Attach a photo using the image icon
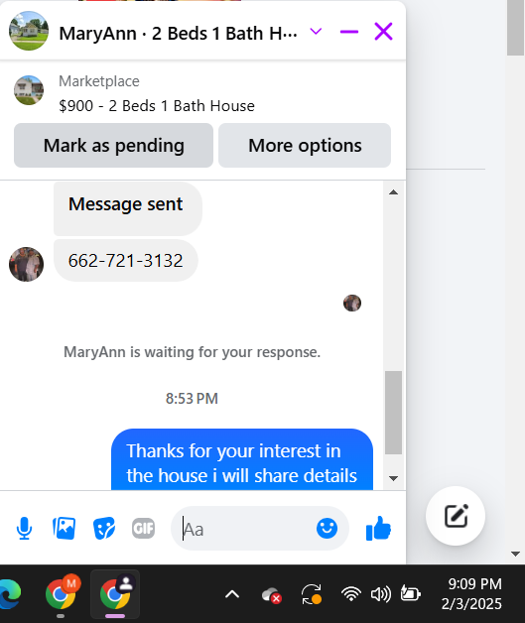This screenshot has width=525, height=623. tap(64, 529)
